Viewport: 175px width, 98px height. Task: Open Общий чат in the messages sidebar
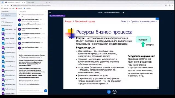pos(8,15)
